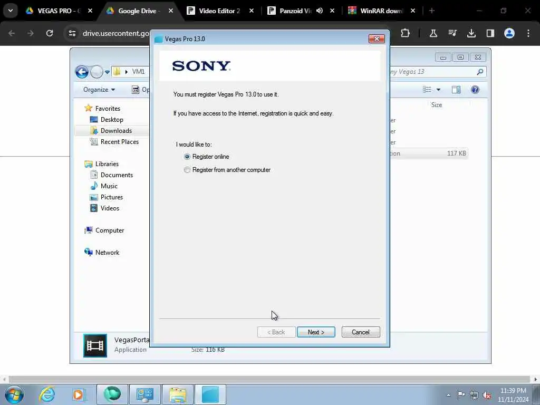The image size is (540, 405).
Task: Open the change view dropdown arrow
Action: 438,90
